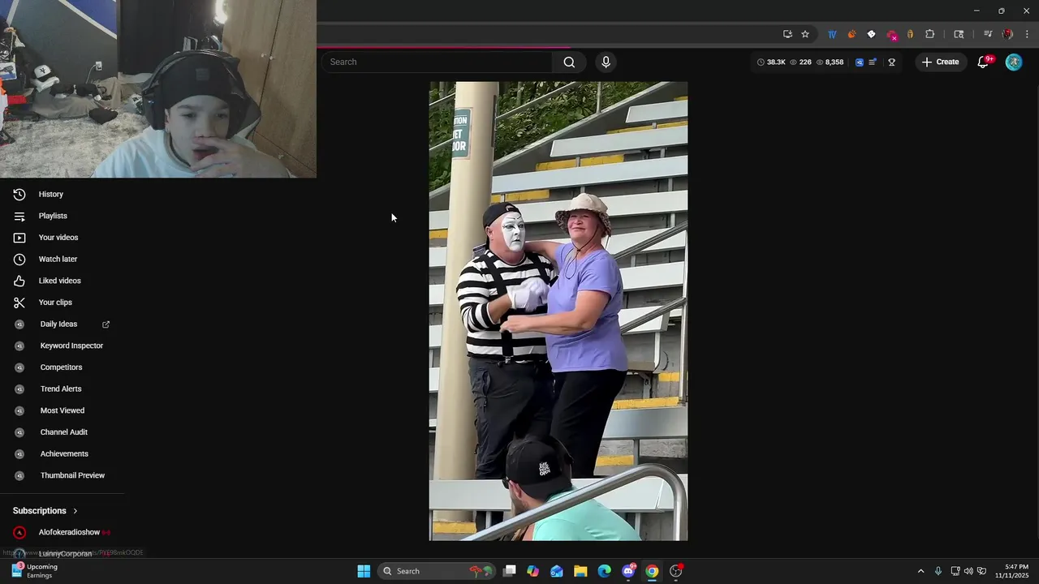
Task: Open the Alofokeradioshow subscription
Action: coord(69,532)
